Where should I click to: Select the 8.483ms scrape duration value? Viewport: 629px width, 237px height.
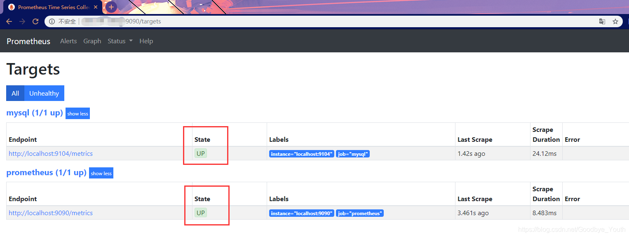pos(545,213)
